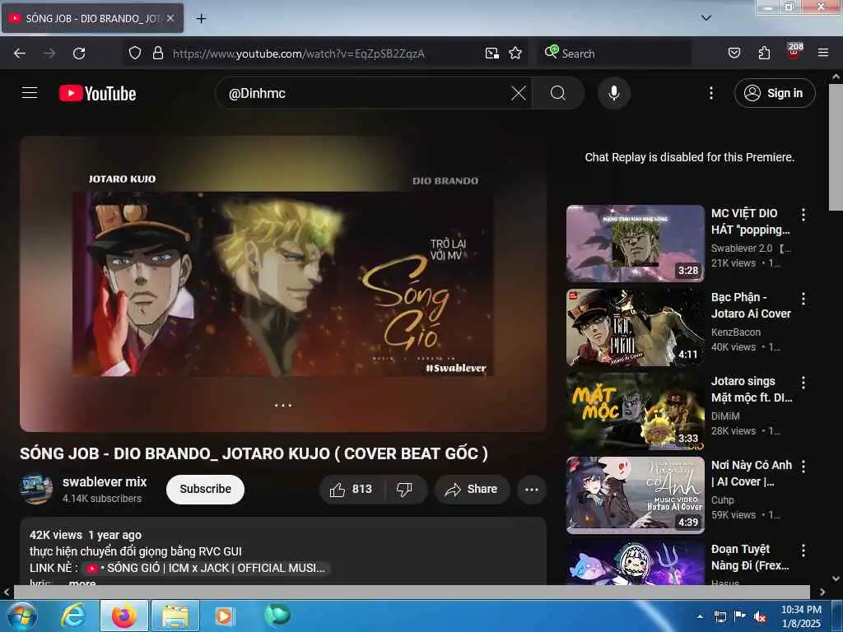The height and width of the screenshot is (632, 843).
Task: List all tabs with the chevron
Action: click(x=706, y=18)
